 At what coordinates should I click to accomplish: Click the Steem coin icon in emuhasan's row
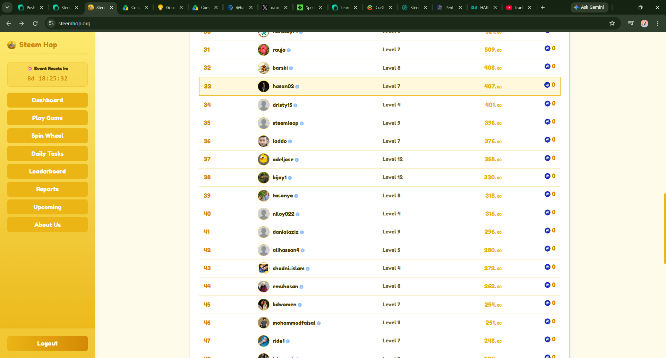tap(547, 285)
